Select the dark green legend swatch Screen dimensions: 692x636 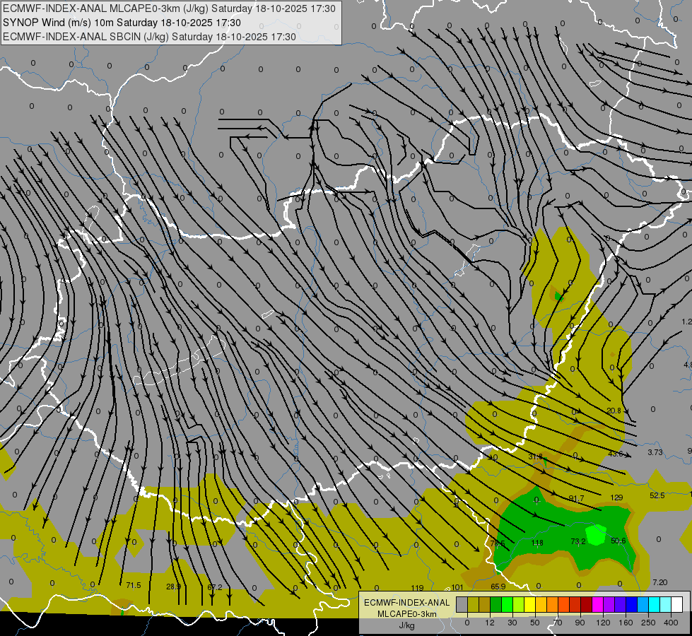pos(496,605)
